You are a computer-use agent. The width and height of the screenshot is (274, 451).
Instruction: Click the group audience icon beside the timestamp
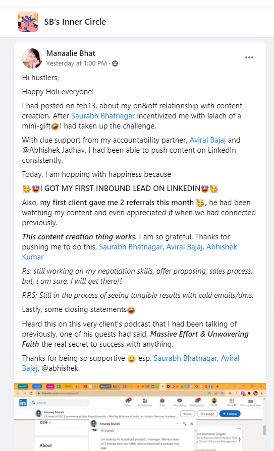115,63
